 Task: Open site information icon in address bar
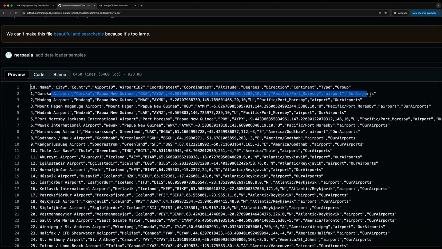pos(23,13)
